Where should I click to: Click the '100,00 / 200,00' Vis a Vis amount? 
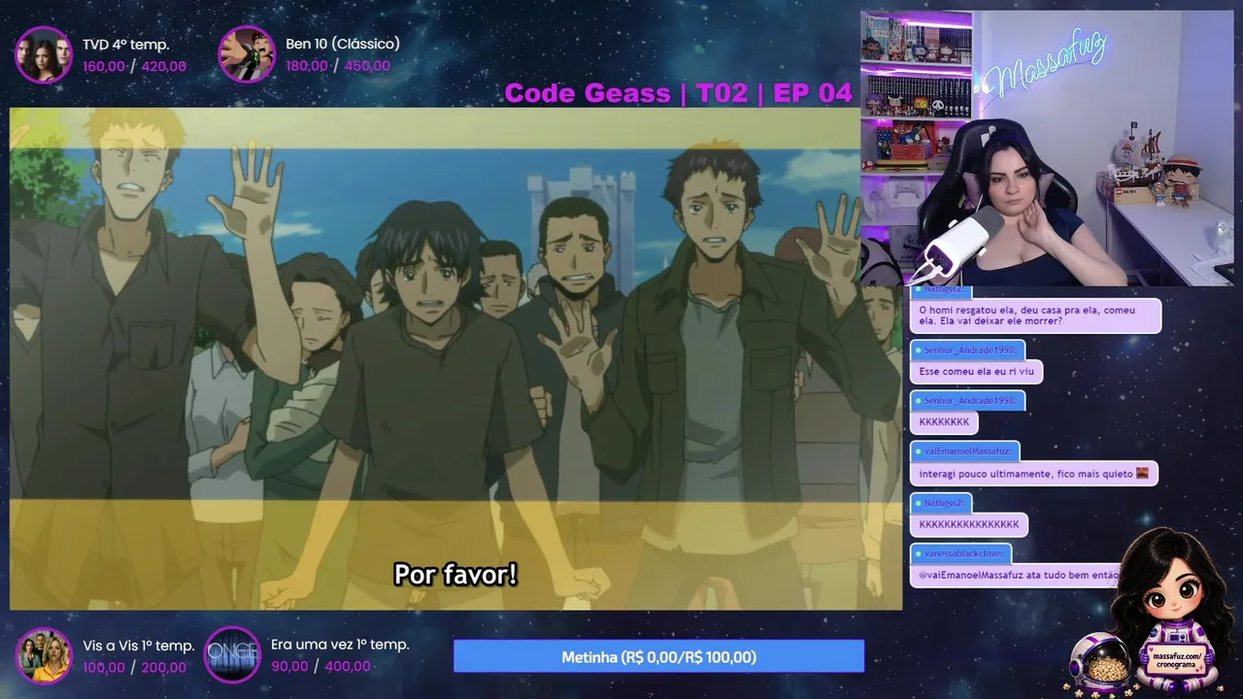(x=134, y=667)
